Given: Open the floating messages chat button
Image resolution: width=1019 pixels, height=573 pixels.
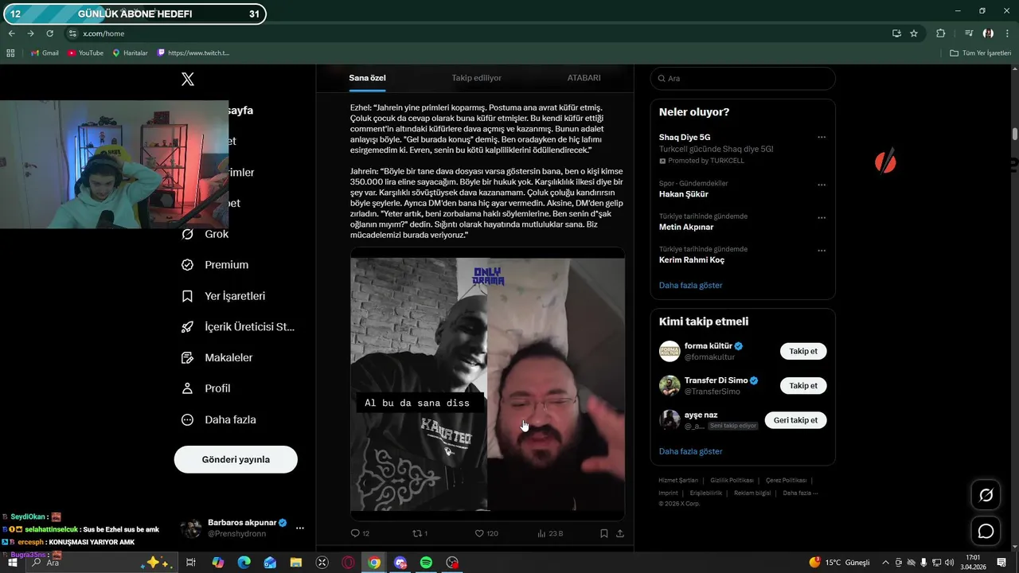Looking at the screenshot, I should point(986,531).
